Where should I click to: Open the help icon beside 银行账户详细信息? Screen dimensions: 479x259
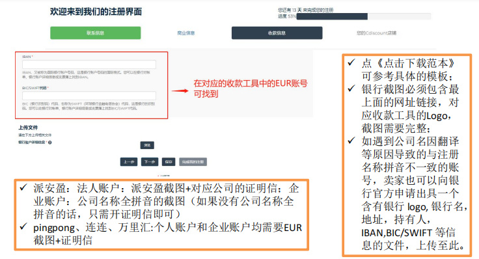pos(50,143)
